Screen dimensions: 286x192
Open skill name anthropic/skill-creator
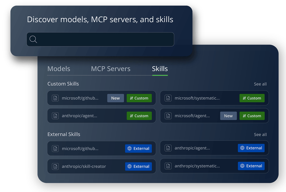pyautogui.click(x=84, y=166)
